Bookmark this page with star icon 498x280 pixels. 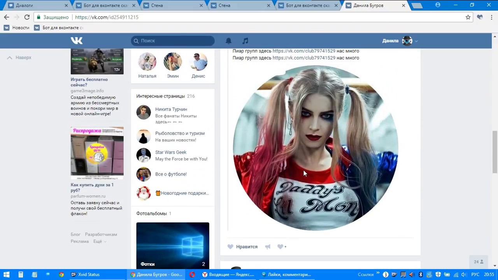click(468, 17)
